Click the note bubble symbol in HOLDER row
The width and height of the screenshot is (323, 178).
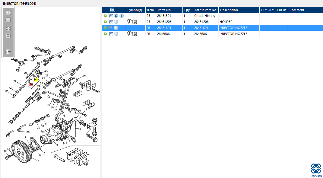129,21
